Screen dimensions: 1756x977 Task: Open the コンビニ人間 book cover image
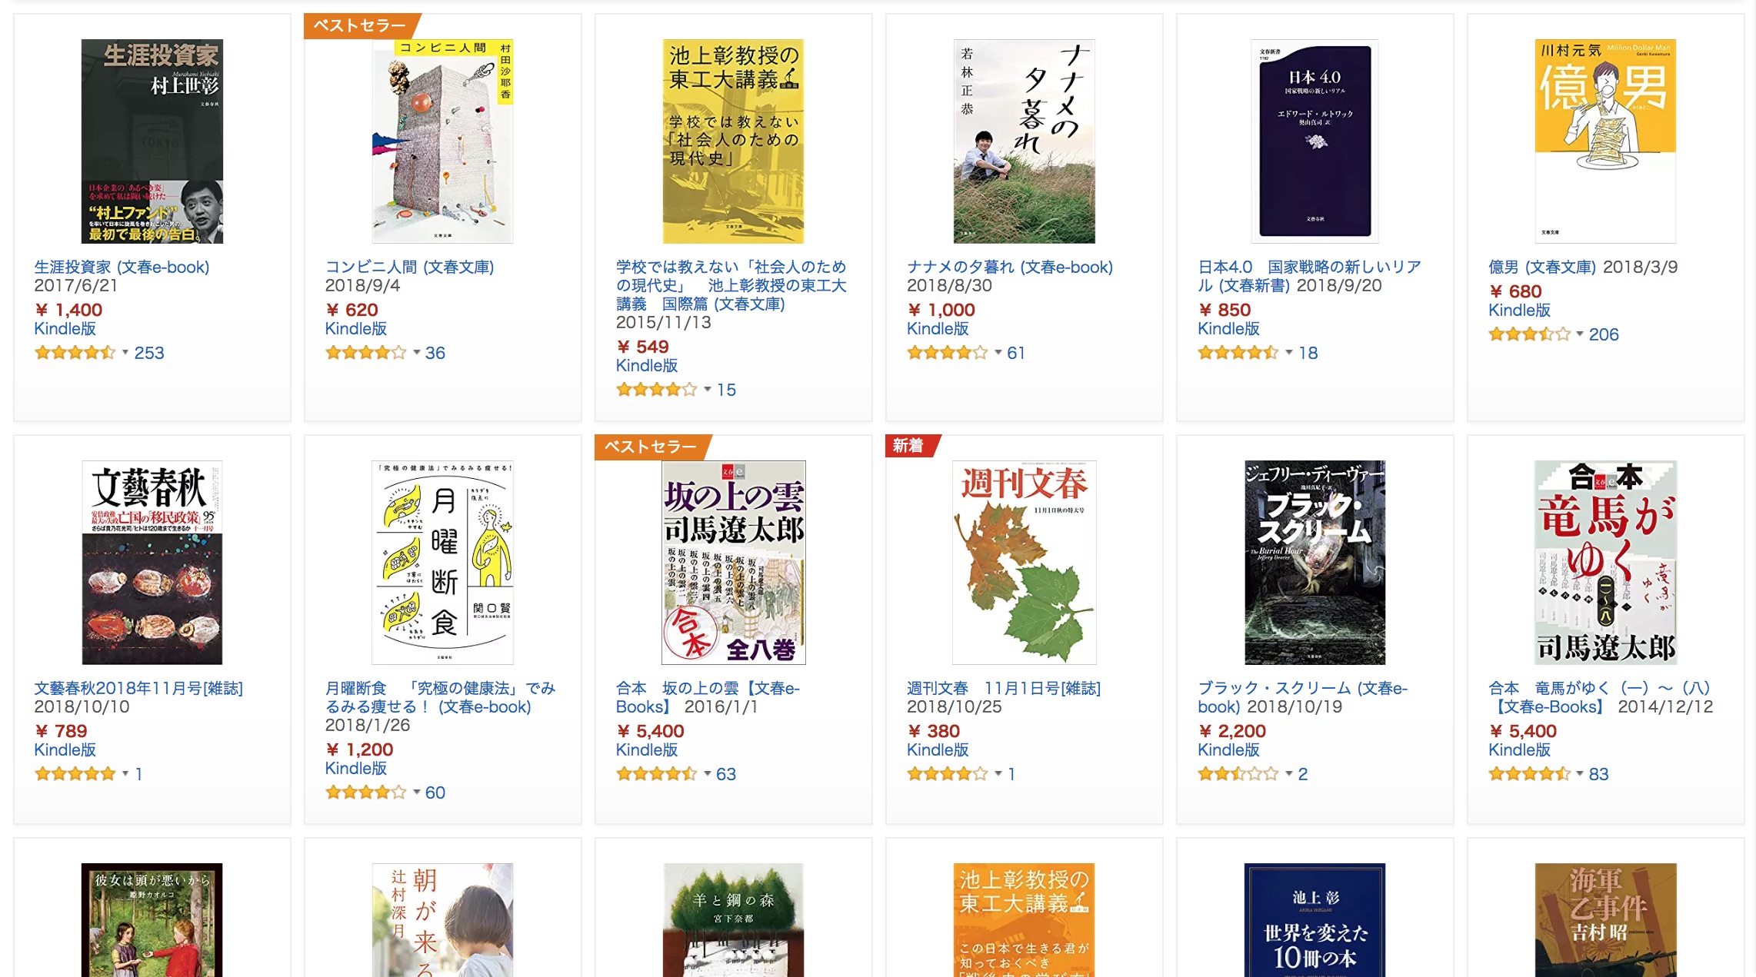tap(443, 141)
